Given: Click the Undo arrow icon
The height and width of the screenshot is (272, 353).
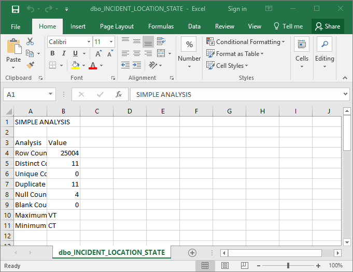Looking at the screenshot, I should coord(31,9).
